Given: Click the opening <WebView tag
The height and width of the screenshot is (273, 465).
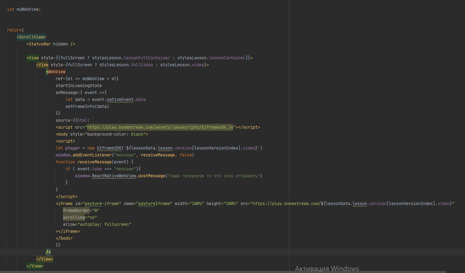Looking at the screenshot, I should (56, 71).
